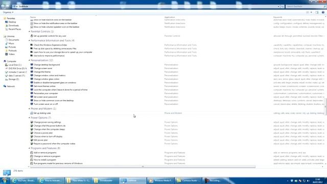Open the Storage (Z:) drive
Screen dimensions: 327x184
14,79
